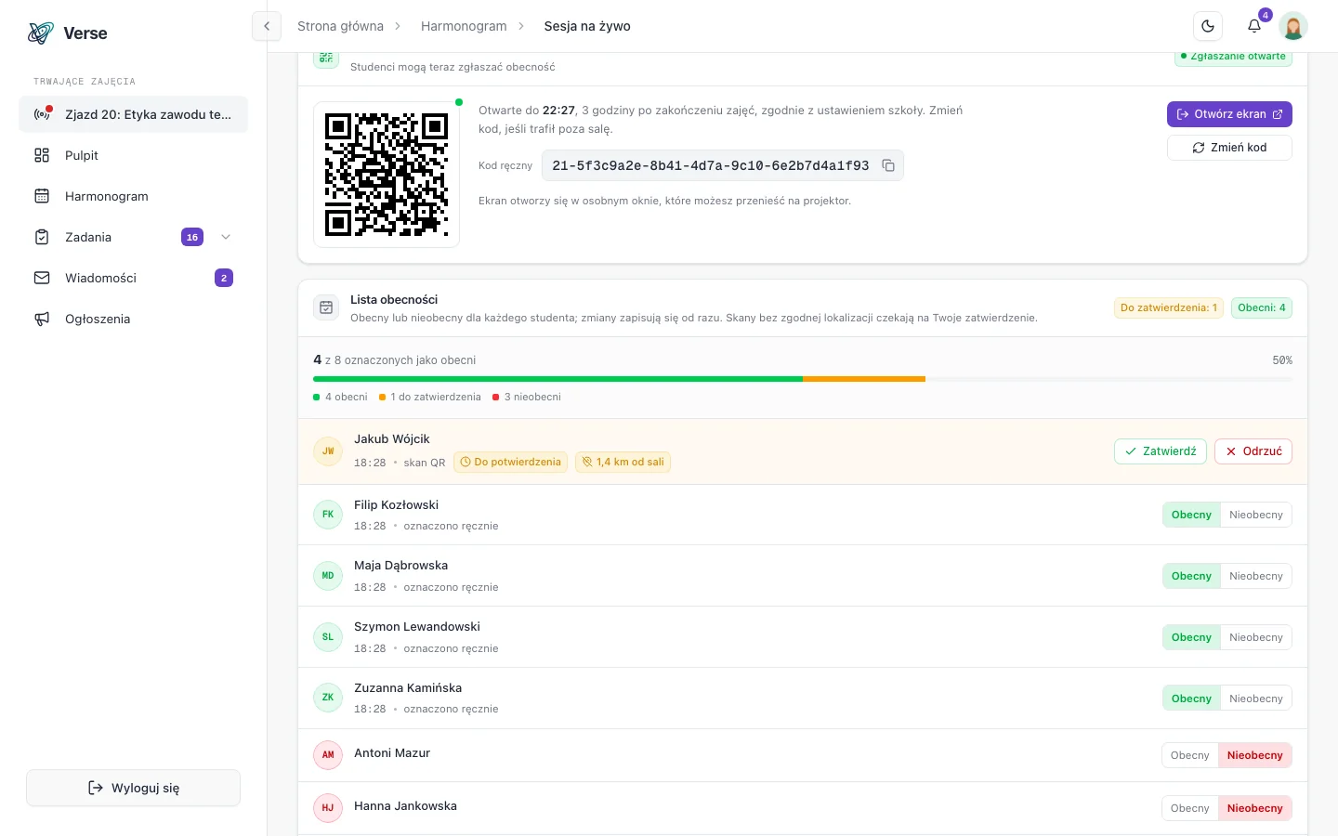Mark Antoni Mazur as Obecny
This screenshot has height=836, width=1338.
(1190, 755)
